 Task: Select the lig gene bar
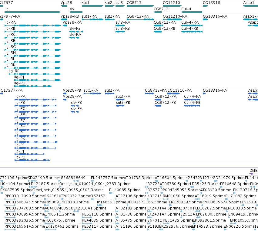[x=32, y=12]
